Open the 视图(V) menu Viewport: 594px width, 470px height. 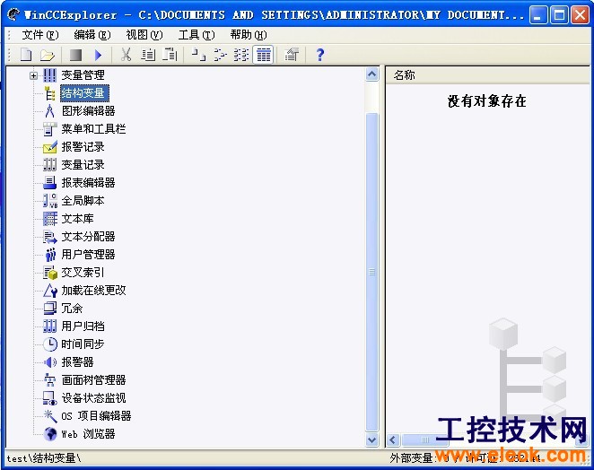[144, 35]
